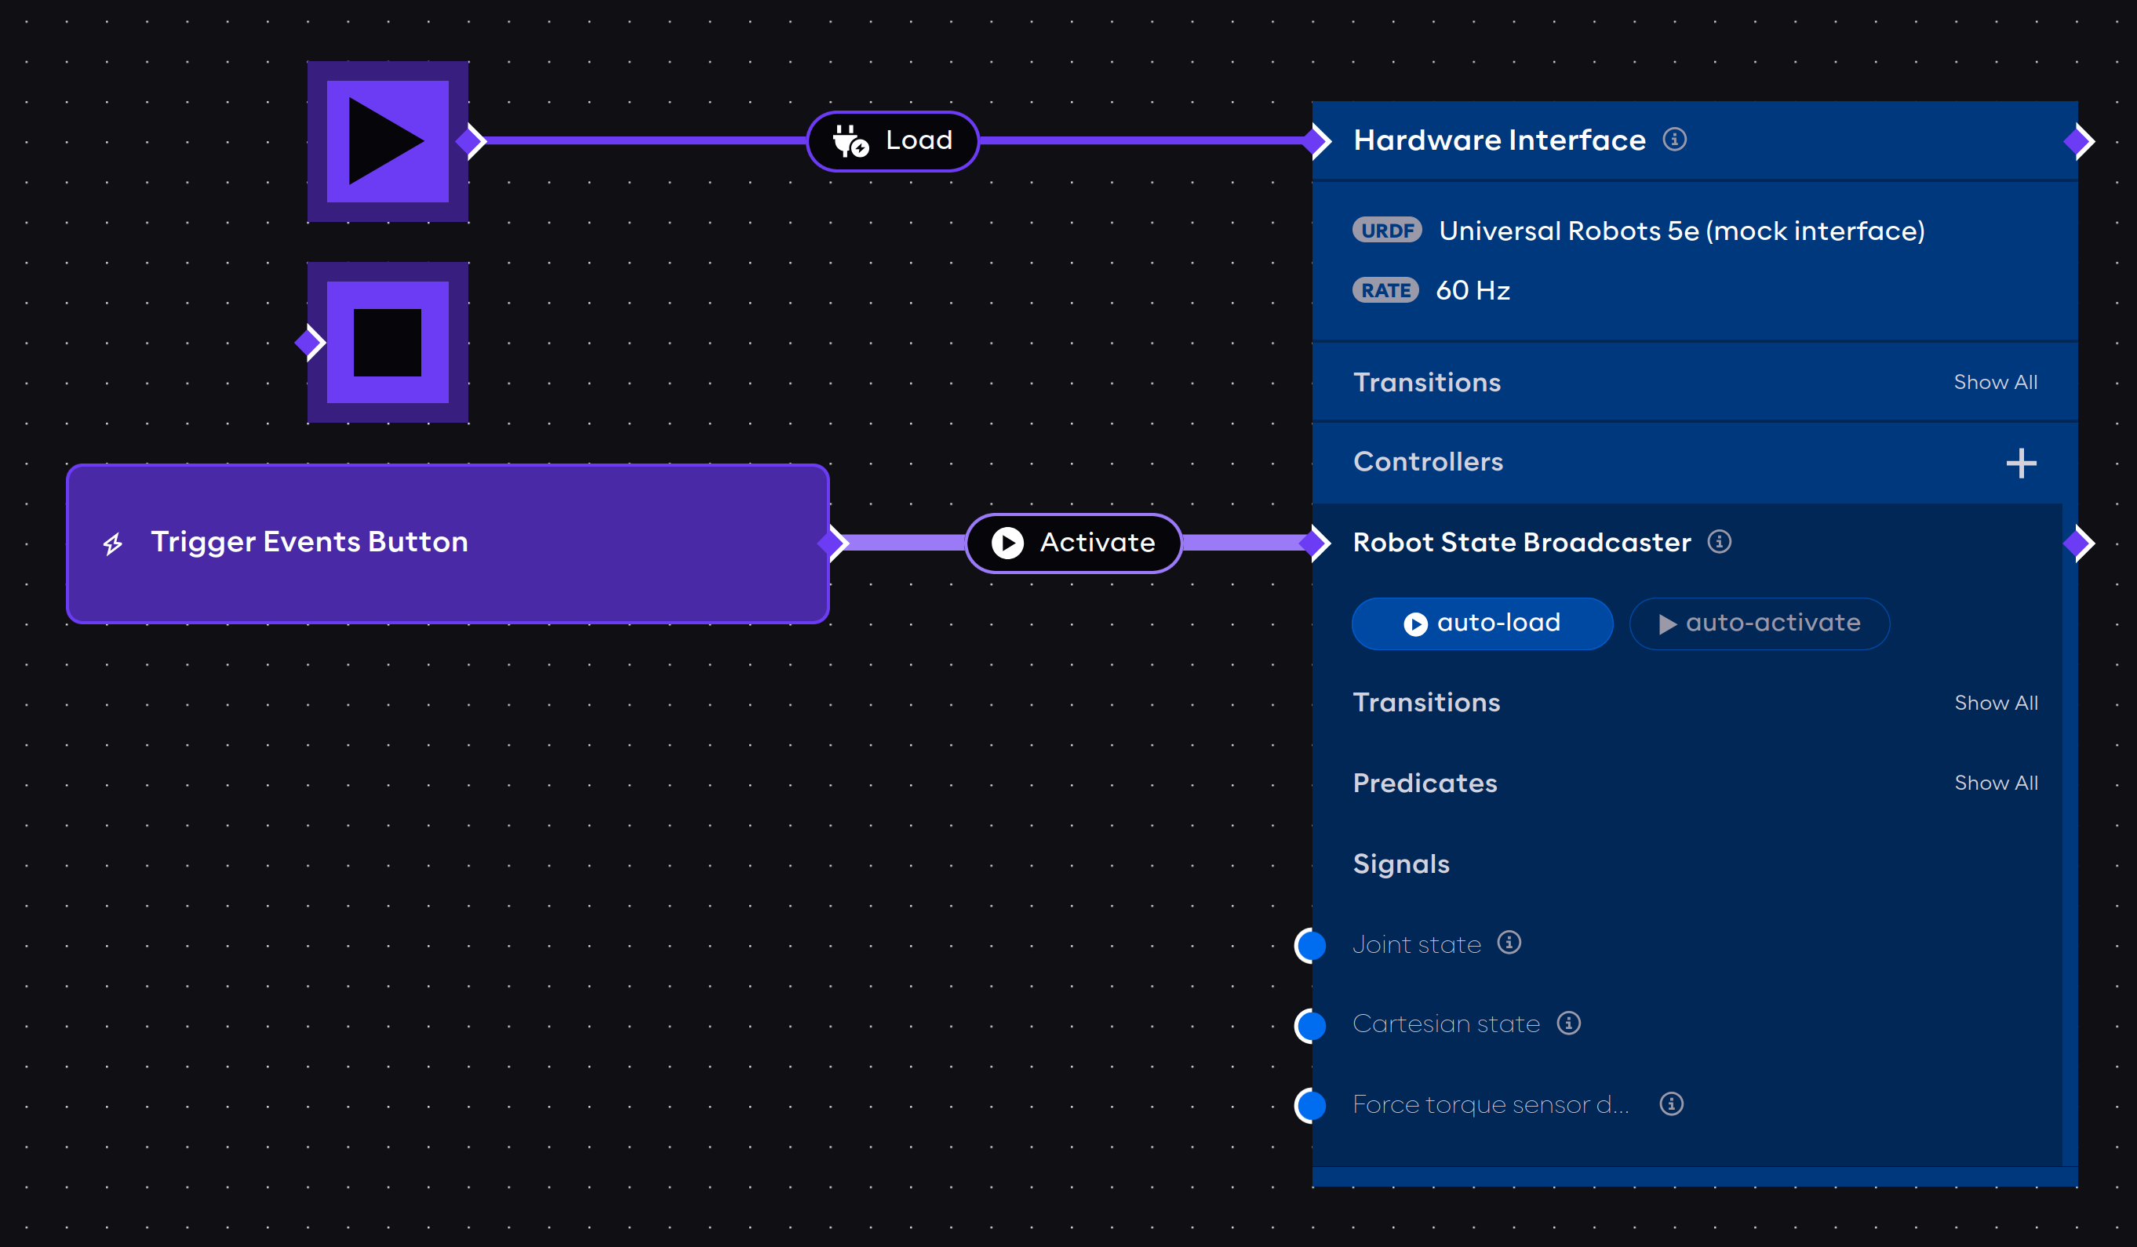Click the Robot State Broadcaster info icon
This screenshot has height=1247, width=2137.
1720,543
